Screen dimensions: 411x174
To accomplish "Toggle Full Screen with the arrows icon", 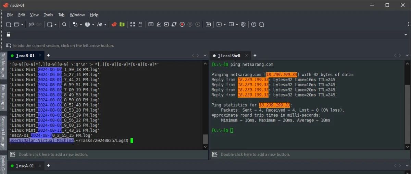I will (133, 25).
